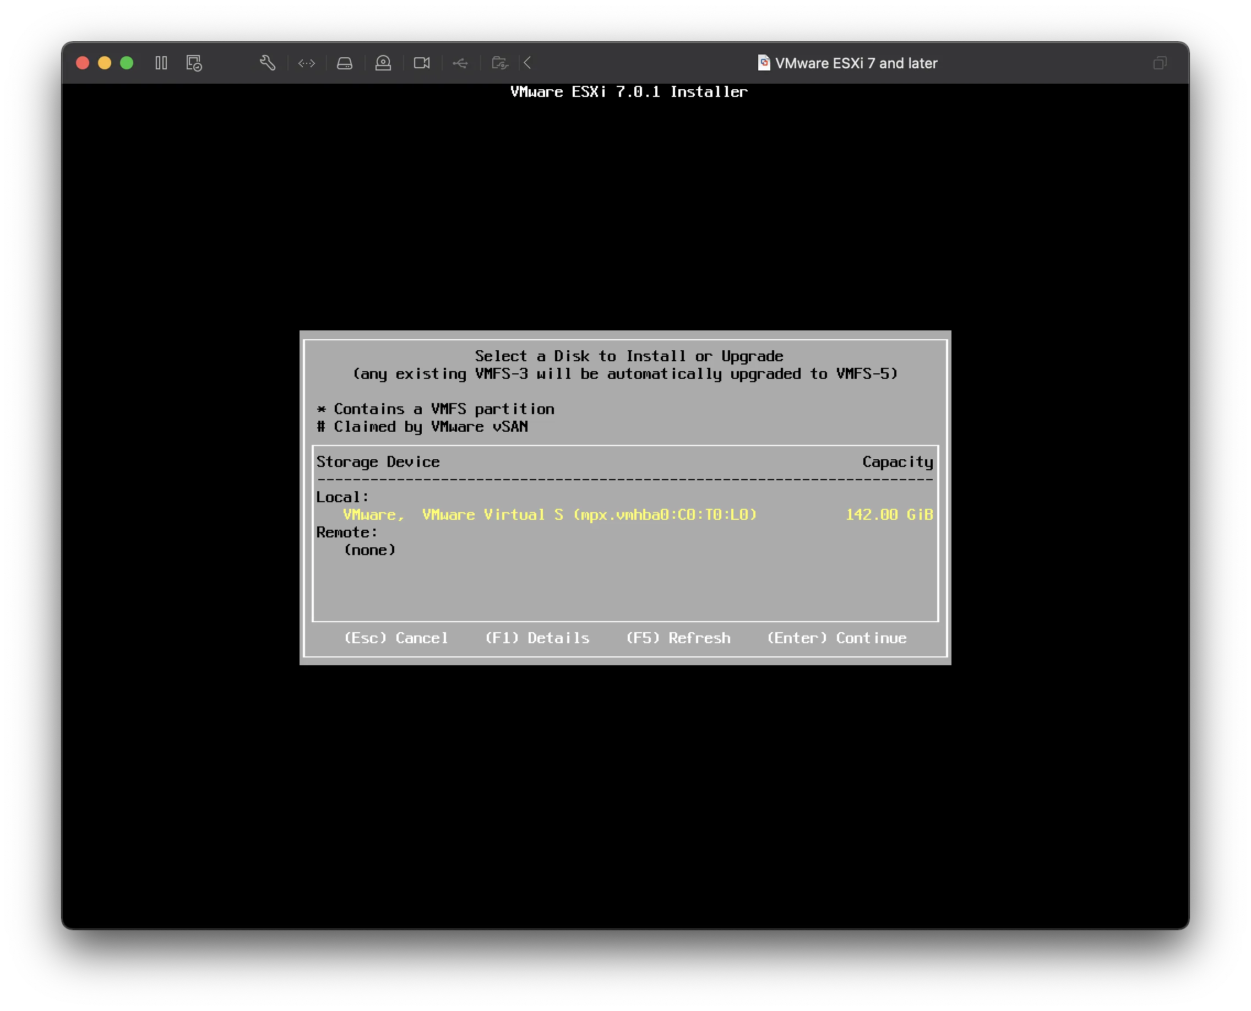Pause the virtual machine
This screenshot has height=1011, width=1251.
(161, 63)
